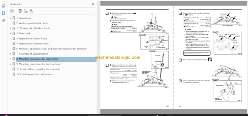This screenshot has height=116, width=248.
Task: Expand 9. Mounting procedures for backhoe front
Action: pos(10,64)
